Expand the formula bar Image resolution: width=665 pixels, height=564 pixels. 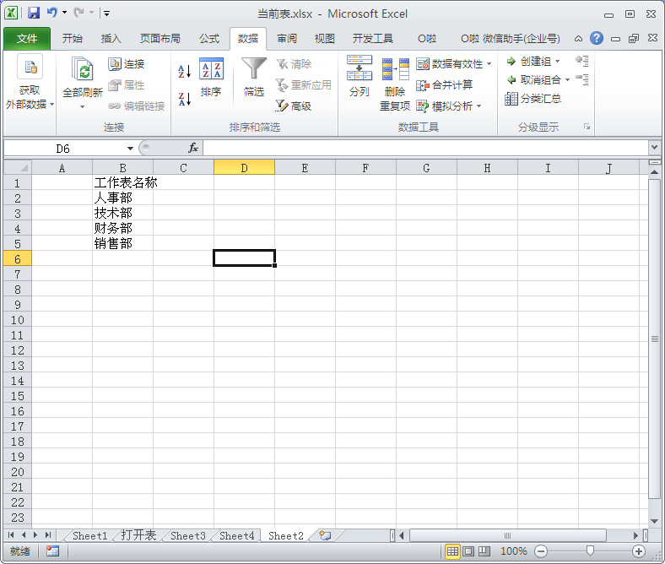[x=654, y=147]
